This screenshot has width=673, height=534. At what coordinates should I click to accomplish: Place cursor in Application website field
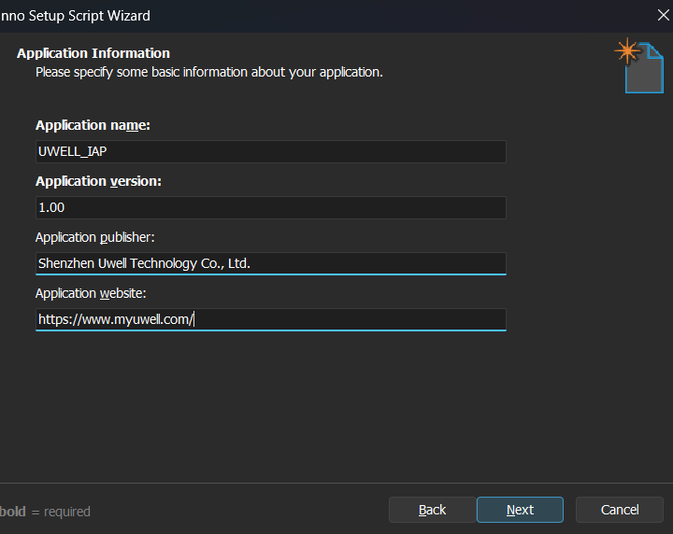[271, 319]
